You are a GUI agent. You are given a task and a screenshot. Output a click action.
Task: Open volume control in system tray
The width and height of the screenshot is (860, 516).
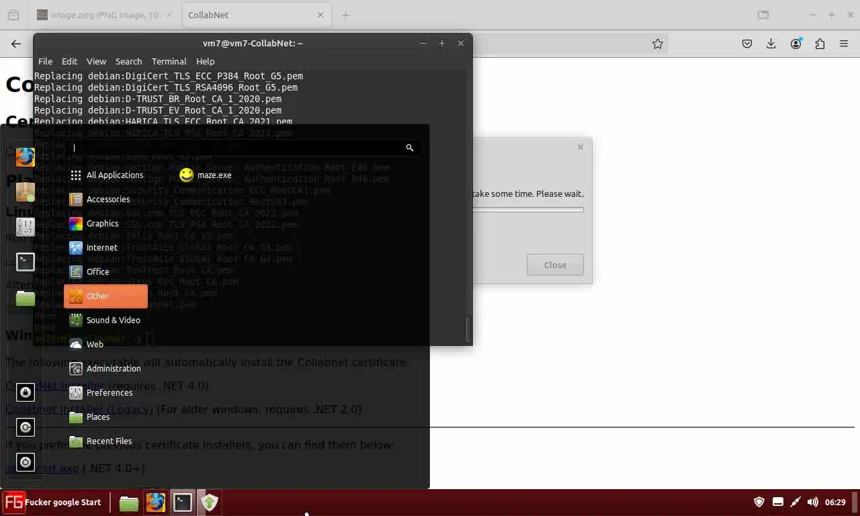pos(813,502)
